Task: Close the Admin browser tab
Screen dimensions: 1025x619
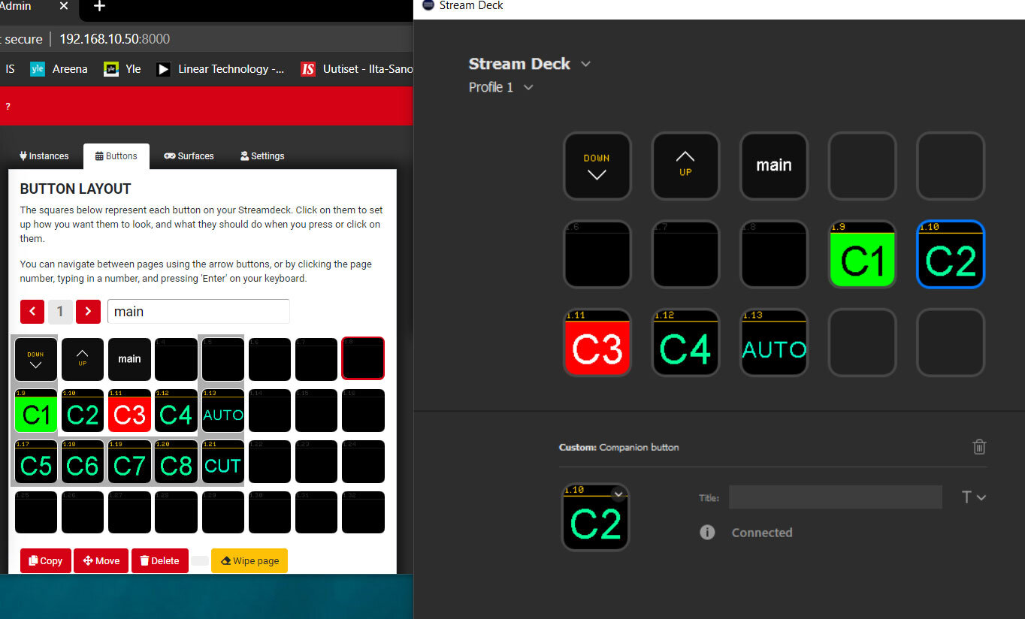Action: click(x=63, y=6)
